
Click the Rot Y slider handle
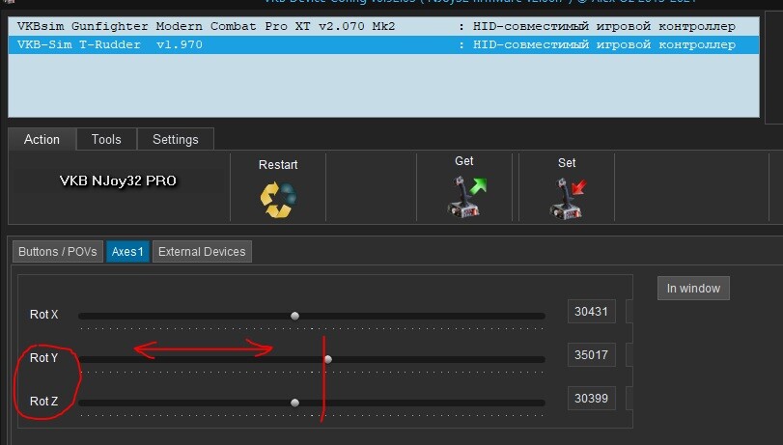[328, 359]
